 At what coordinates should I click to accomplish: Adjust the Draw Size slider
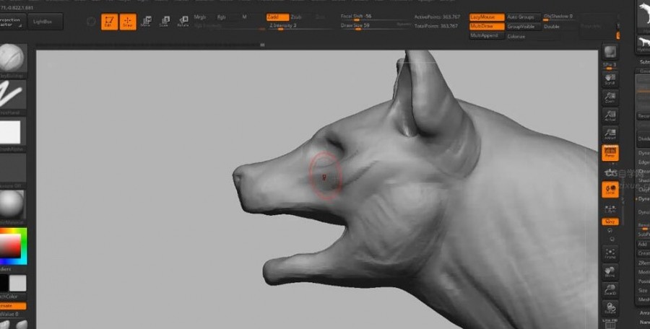pyautogui.click(x=375, y=26)
